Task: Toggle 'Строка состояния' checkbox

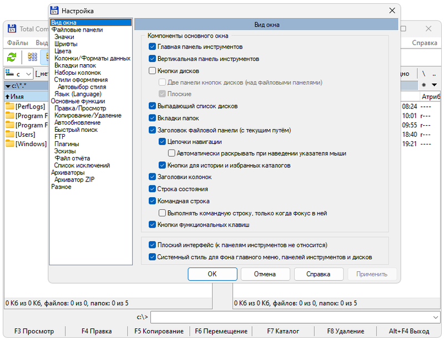Action: [x=152, y=189]
